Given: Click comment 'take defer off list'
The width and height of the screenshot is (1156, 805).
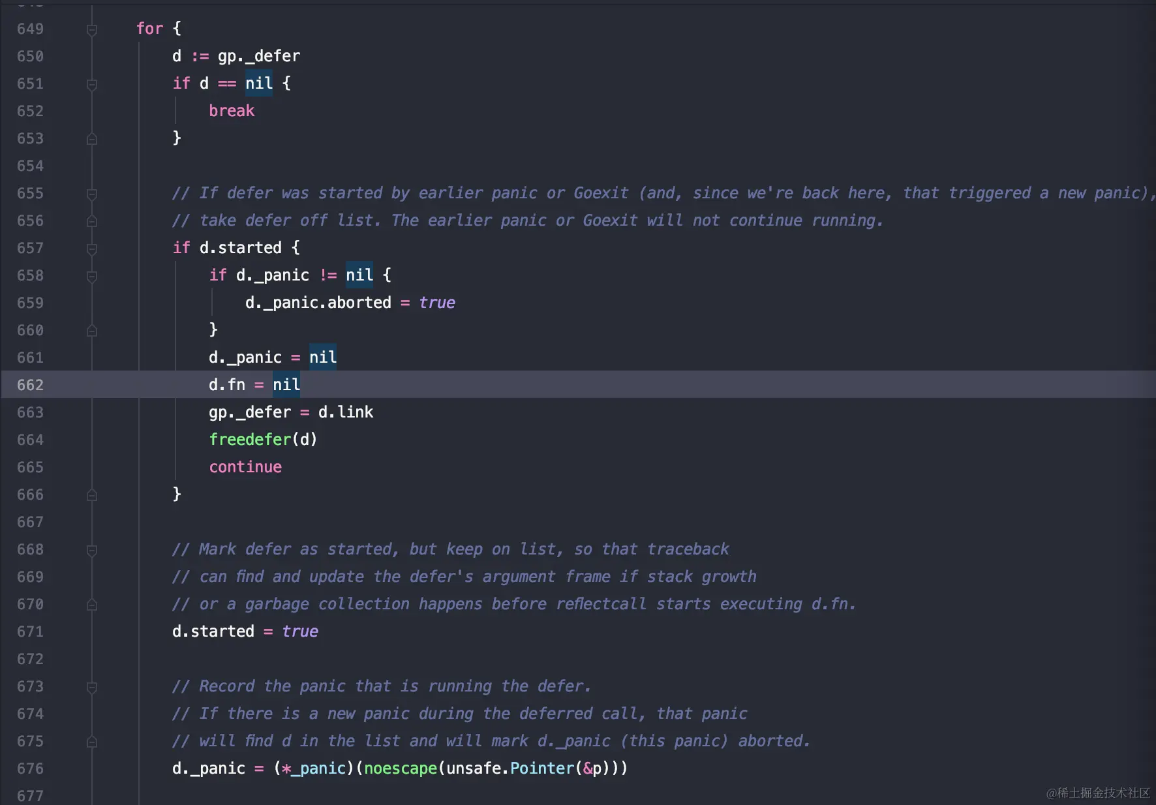Looking at the screenshot, I should (x=289, y=220).
